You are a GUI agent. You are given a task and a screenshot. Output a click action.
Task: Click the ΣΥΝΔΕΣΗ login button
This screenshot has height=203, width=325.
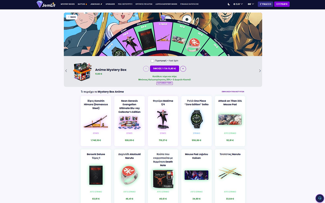point(265,4)
